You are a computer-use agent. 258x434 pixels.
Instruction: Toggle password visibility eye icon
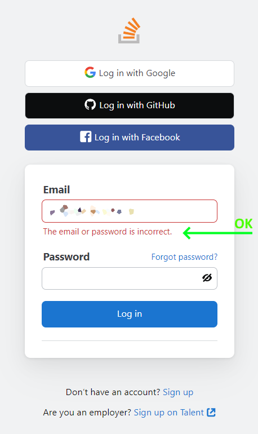[x=207, y=278]
